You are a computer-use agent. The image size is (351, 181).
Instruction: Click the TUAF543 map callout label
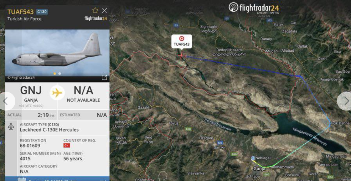[x=182, y=41]
